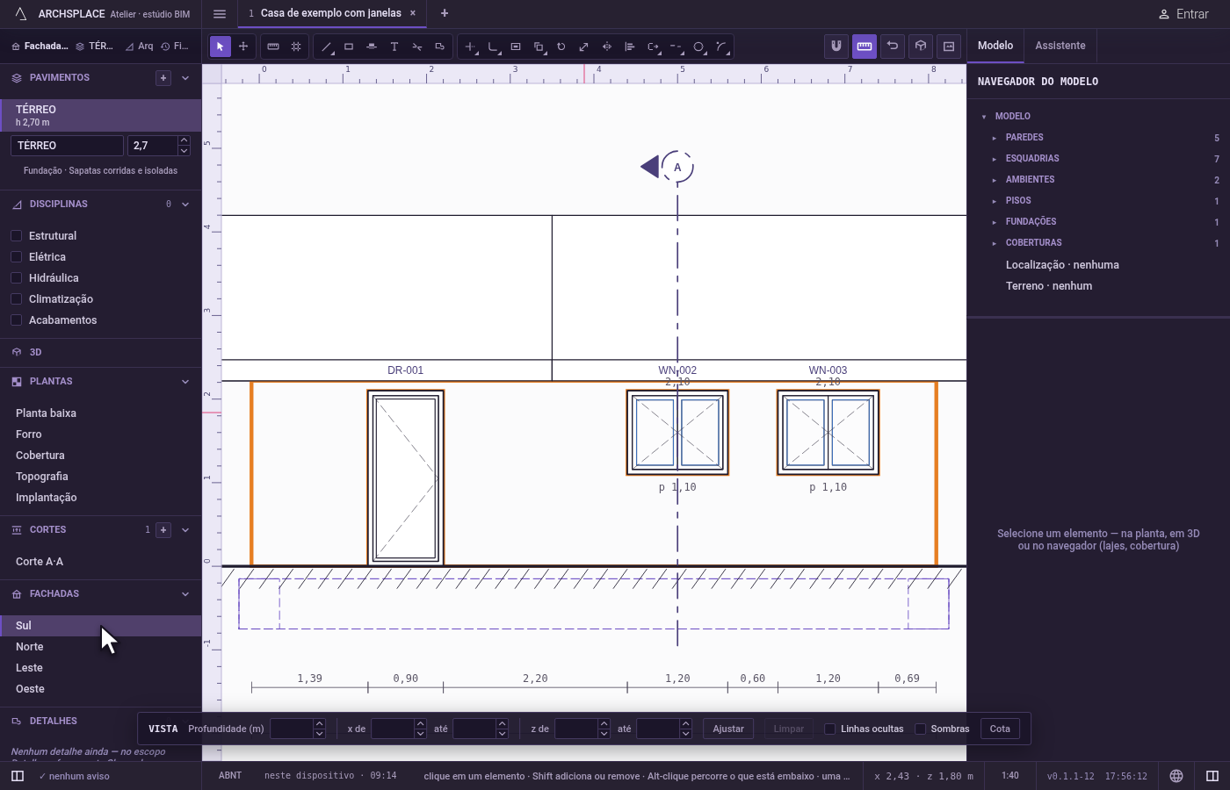Tick the Hidráulica checkbox
This screenshot has width=1230, height=790.
[16, 278]
